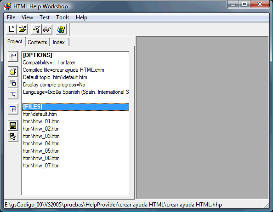Click the Open file toolbar icon
Screen dimensions: 273x212
[22, 29]
